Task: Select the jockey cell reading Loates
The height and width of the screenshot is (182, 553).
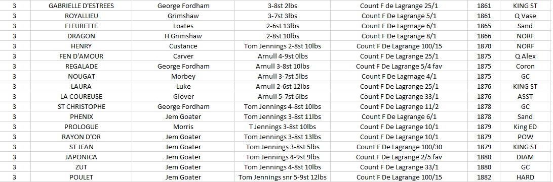Action: [183, 26]
